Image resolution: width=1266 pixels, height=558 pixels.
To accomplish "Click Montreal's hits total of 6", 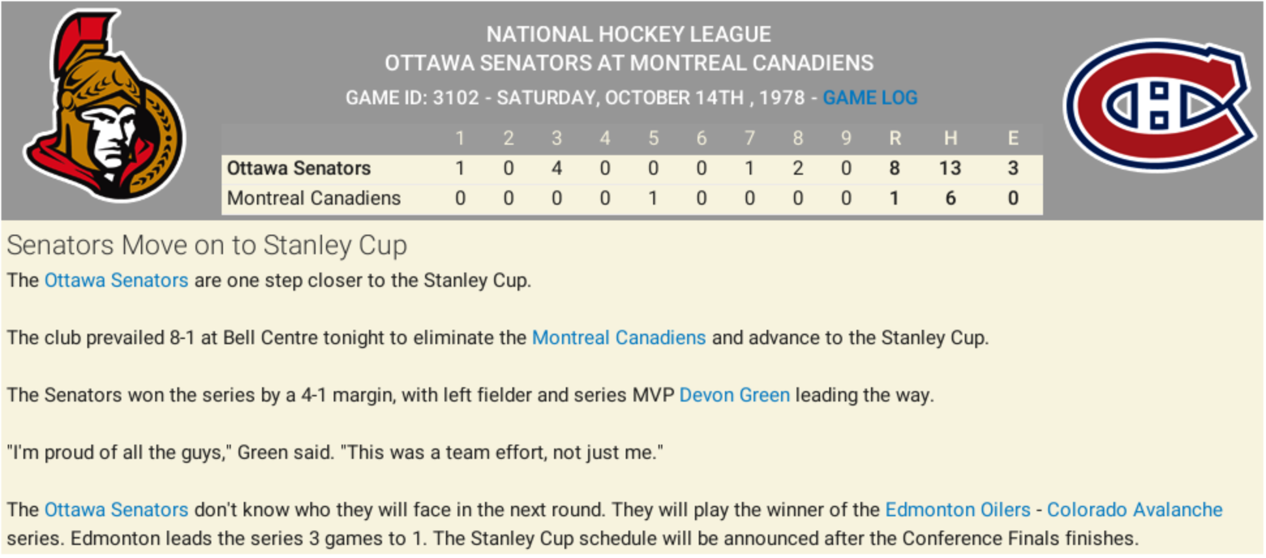I will [x=950, y=198].
